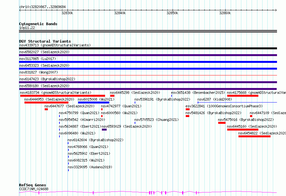
Task: Select esv3651438 (Besenbacher2015) label
Action: [x=198, y=93]
